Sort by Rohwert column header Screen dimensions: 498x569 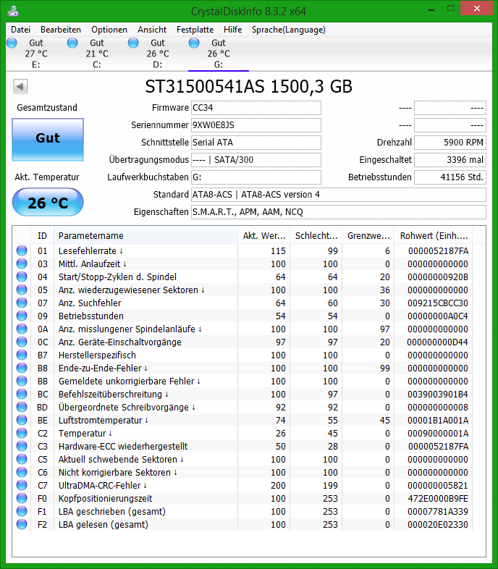(434, 236)
